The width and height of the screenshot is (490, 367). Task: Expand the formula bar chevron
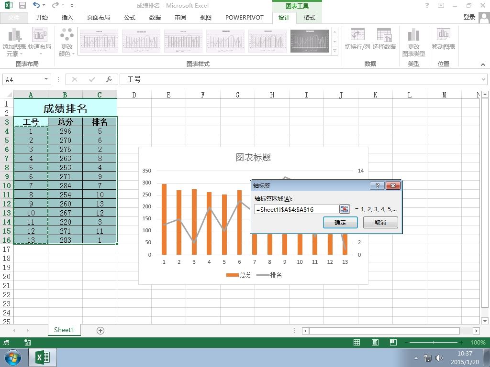(483, 80)
